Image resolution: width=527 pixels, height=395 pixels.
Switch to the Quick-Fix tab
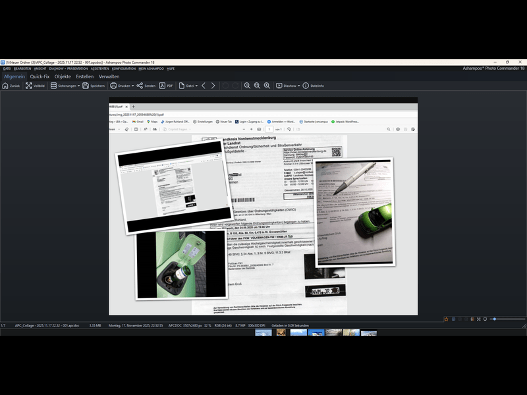40,76
